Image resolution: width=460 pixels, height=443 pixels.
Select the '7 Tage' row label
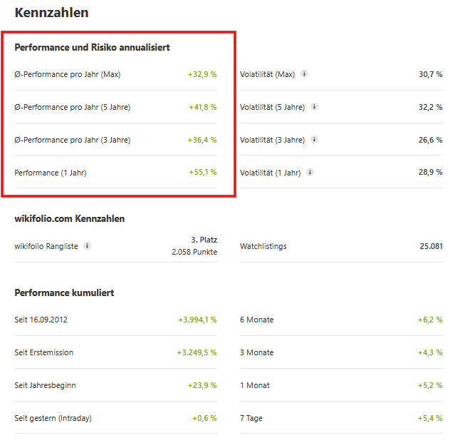(251, 418)
